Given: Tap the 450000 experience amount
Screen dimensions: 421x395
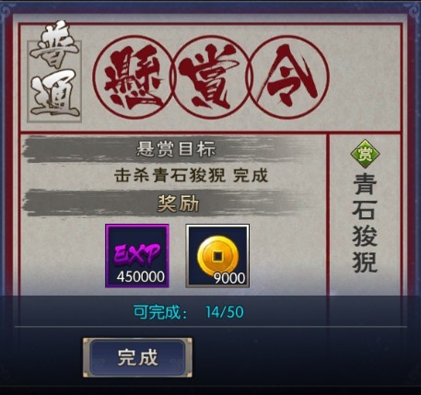Looking at the screenshot, I should click(140, 277).
